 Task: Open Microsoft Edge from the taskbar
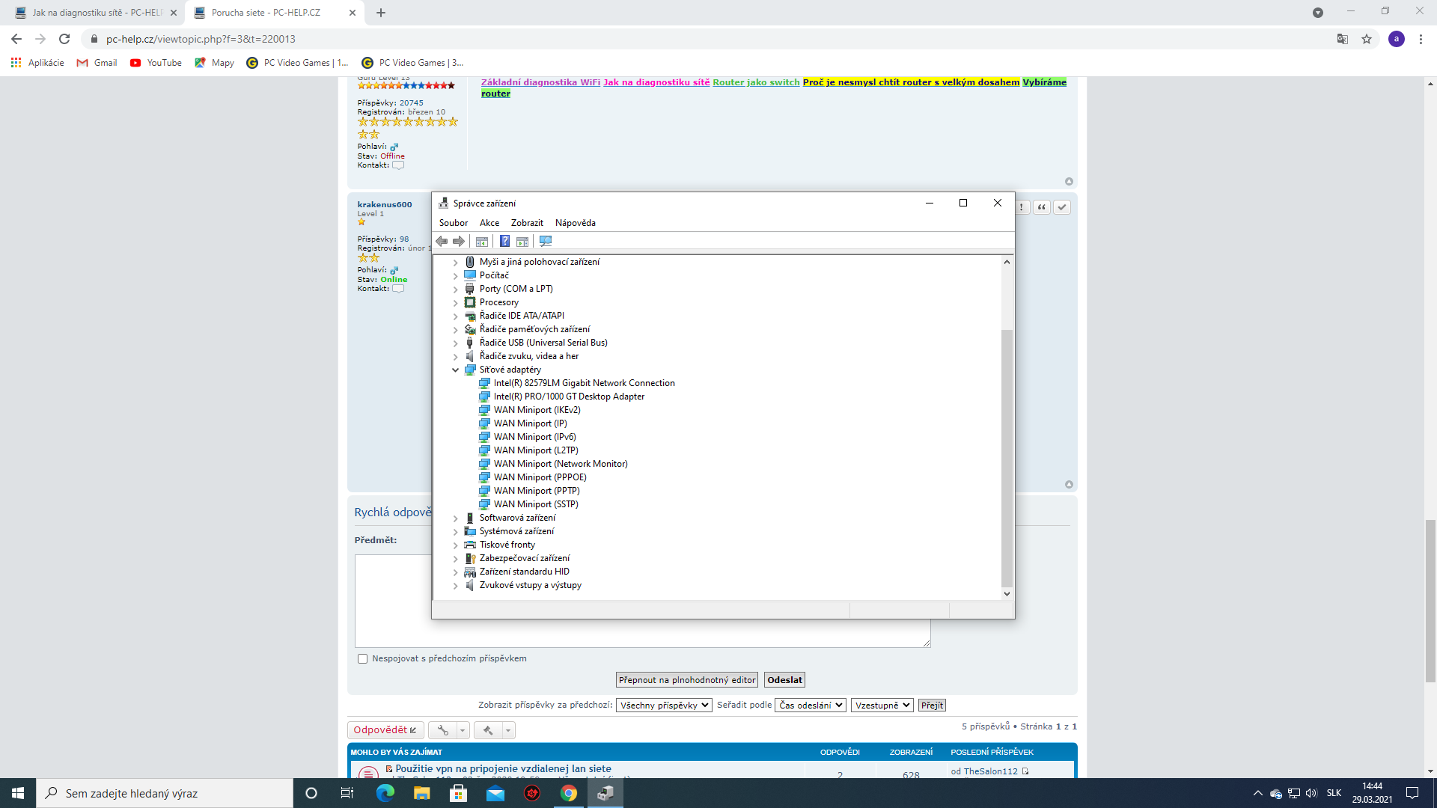[x=385, y=793]
